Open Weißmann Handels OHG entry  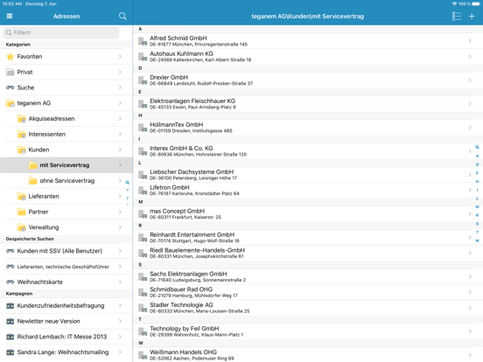pyautogui.click(x=308, y=355)
